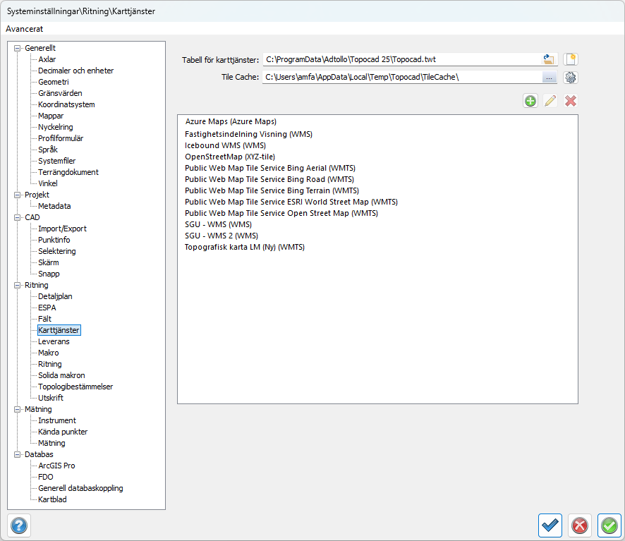
Task: Open the Avancerat menu
Action: click(25, 29)
